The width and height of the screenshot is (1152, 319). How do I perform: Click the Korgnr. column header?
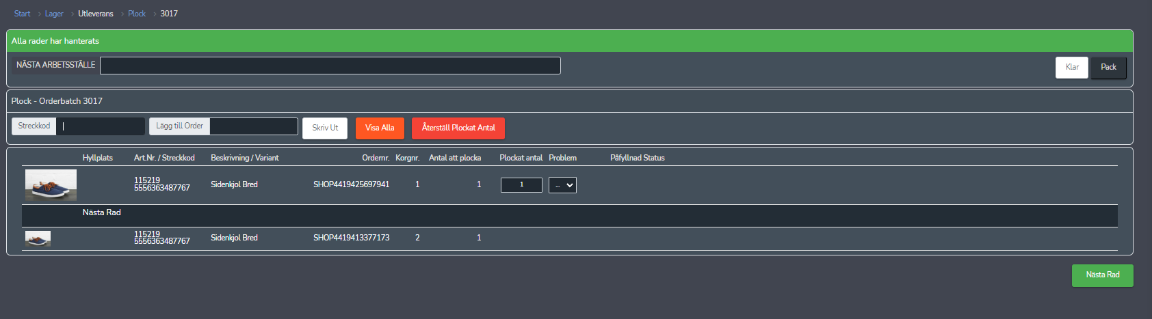pyautogui.click(x=408, y=158)
